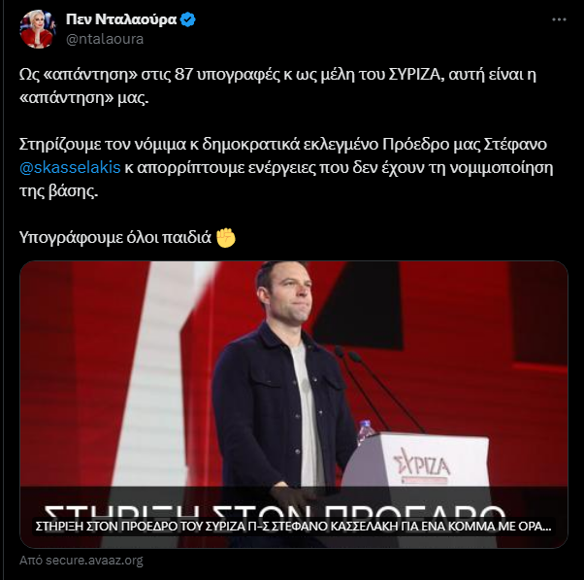The height and width of the screenshot is (580, 584).
Task: Open the three-dot more options menu
Action: tap(559, 19)
